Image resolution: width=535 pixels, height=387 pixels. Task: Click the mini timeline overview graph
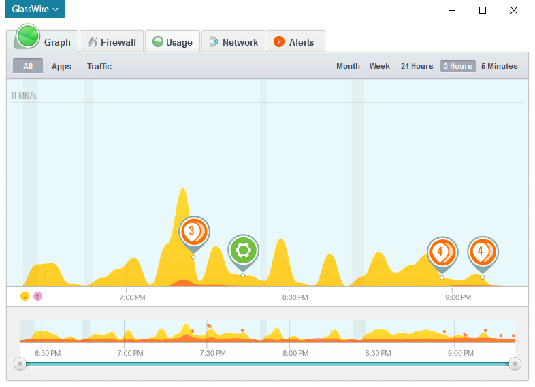(267, 332)
